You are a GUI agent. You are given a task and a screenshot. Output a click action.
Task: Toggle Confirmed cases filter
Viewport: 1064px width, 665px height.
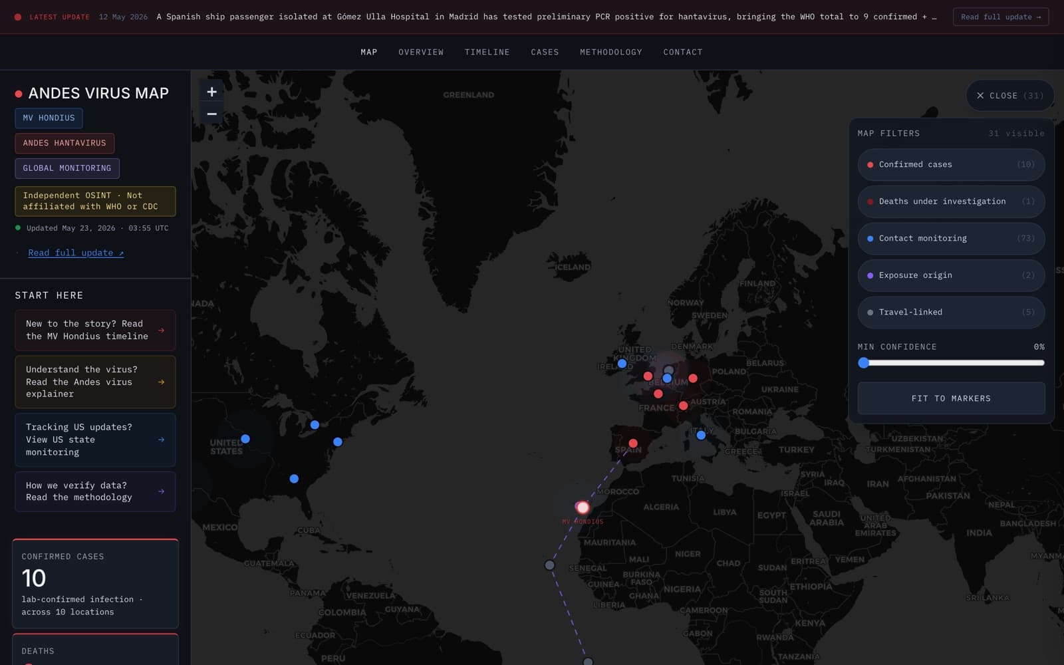(x=951, y=164)
